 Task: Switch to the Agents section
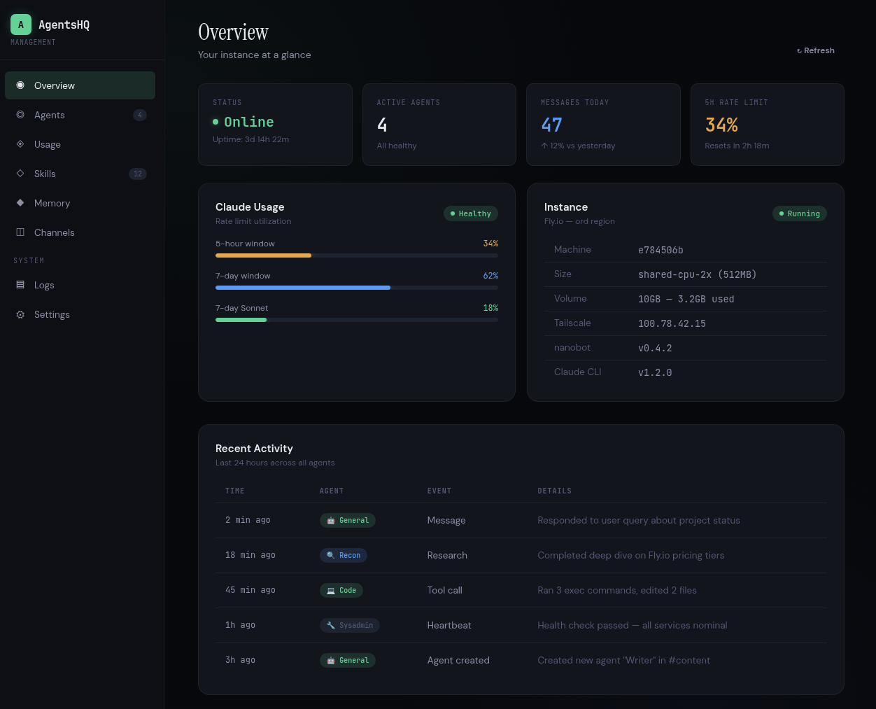[x=49, y=115]
